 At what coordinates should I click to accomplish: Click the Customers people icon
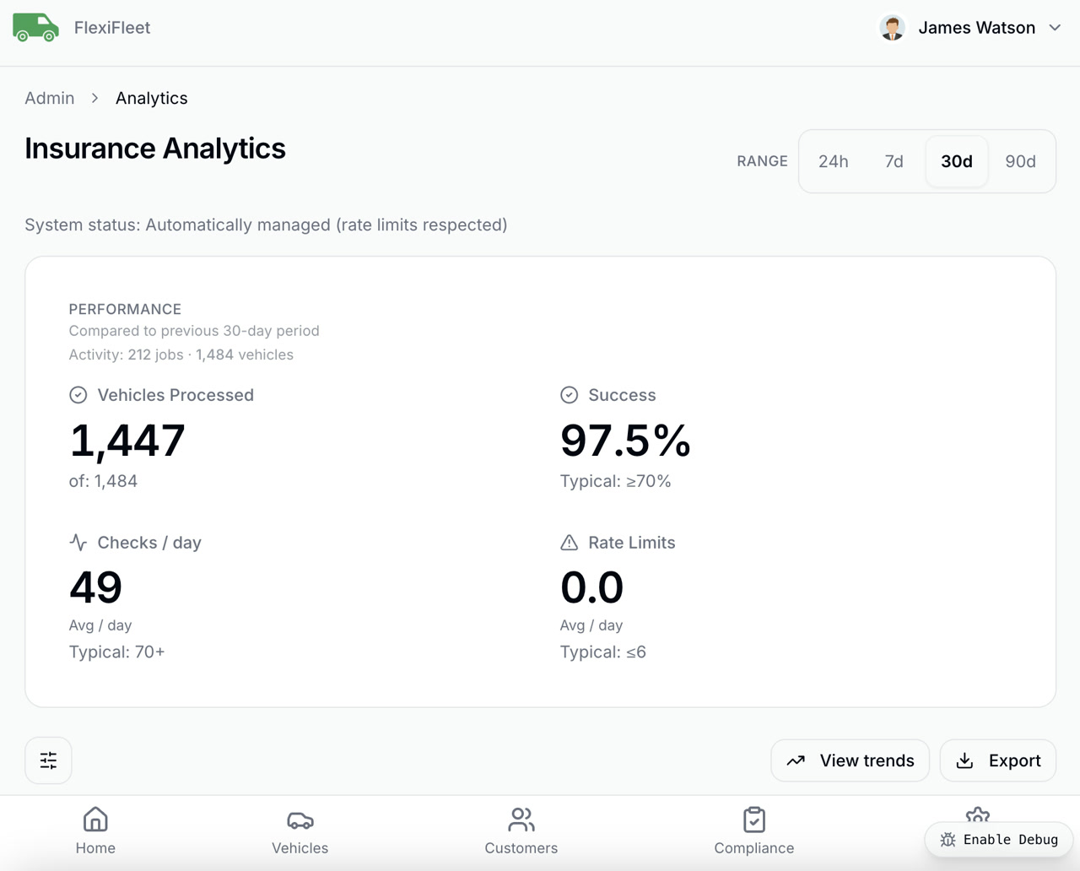tap(521, 820)
